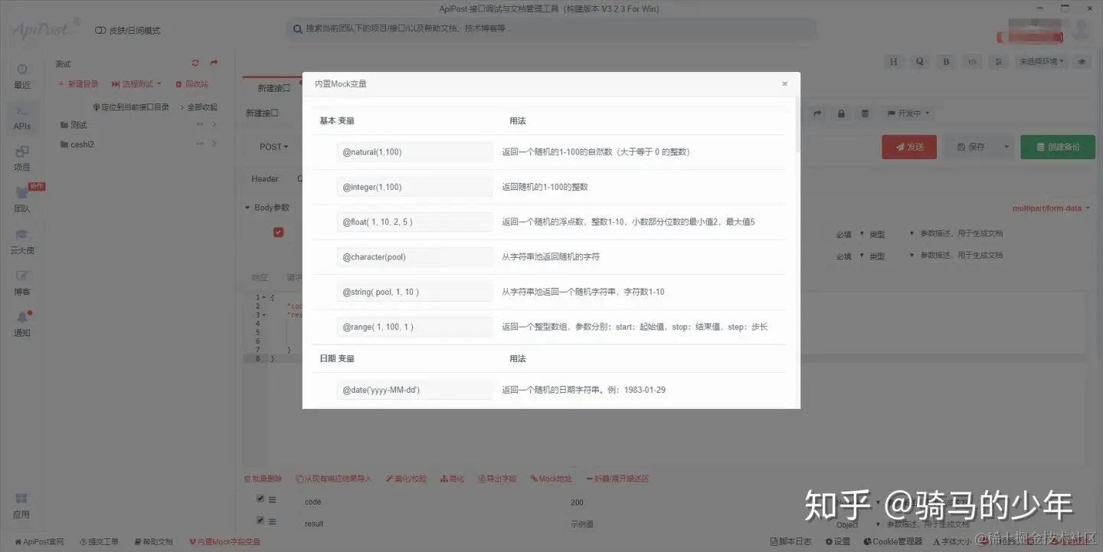The image size is (1103, 552).
Task: Toggle the environment eye icon
Action: [x=1082, y=62]
